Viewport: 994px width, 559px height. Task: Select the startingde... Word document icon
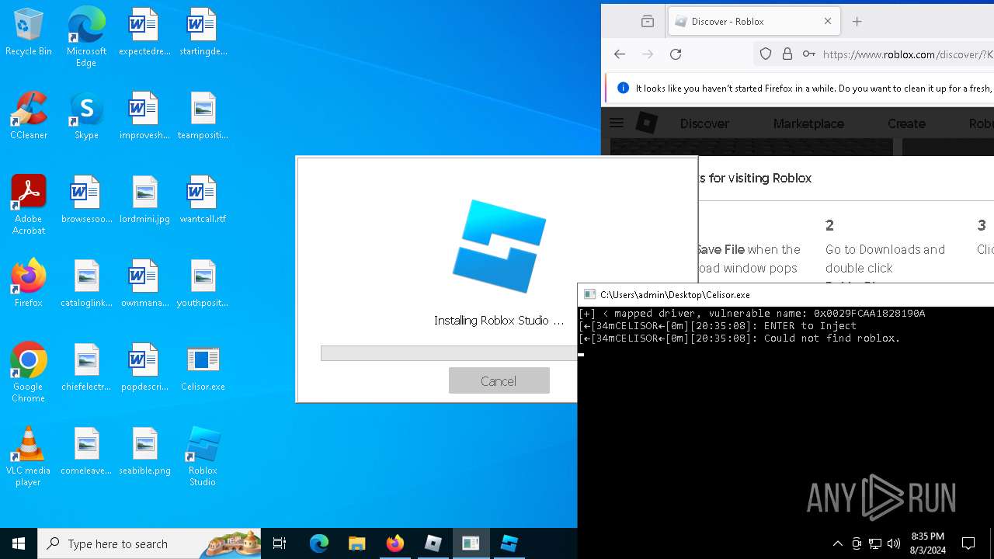[x=203, y=32]
